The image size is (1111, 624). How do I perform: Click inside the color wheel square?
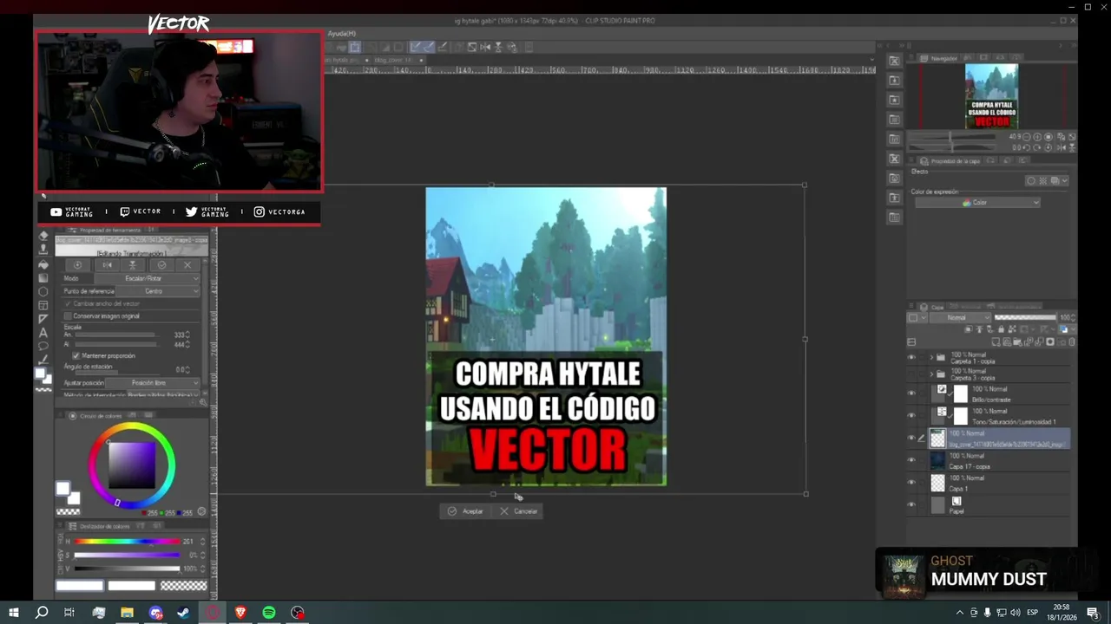[x=132, y=465]
